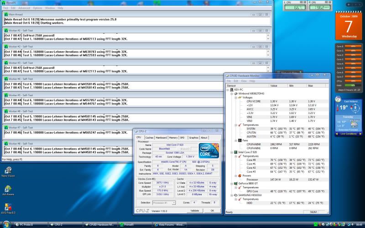The width and height of the screenshot is (365, 228).
Task: Open the Test menu in Prime95
Action: 5,8
